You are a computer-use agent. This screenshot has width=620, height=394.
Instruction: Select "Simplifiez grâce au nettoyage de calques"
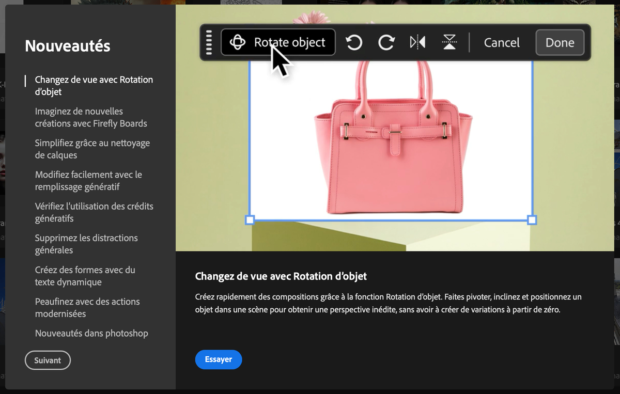pyautogui.click(x=92, y=149)
